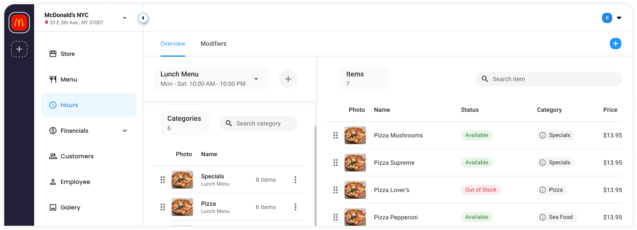The width and height of the screenshot is (637, 230).
Task: Select the Overview tab
Action: (x=173, y=44)
